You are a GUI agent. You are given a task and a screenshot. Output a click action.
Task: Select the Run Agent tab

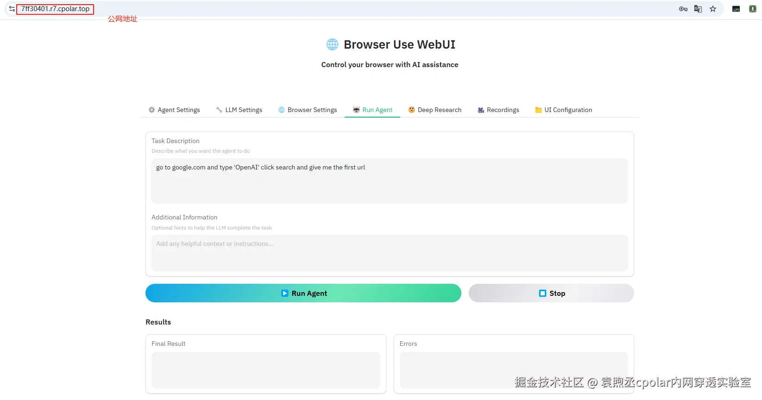[372, 110]
